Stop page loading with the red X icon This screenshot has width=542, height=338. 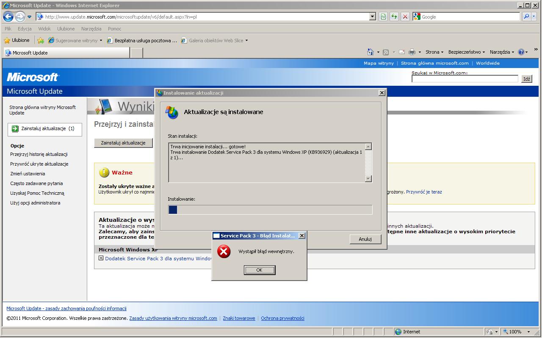click(x=405, y=17)
